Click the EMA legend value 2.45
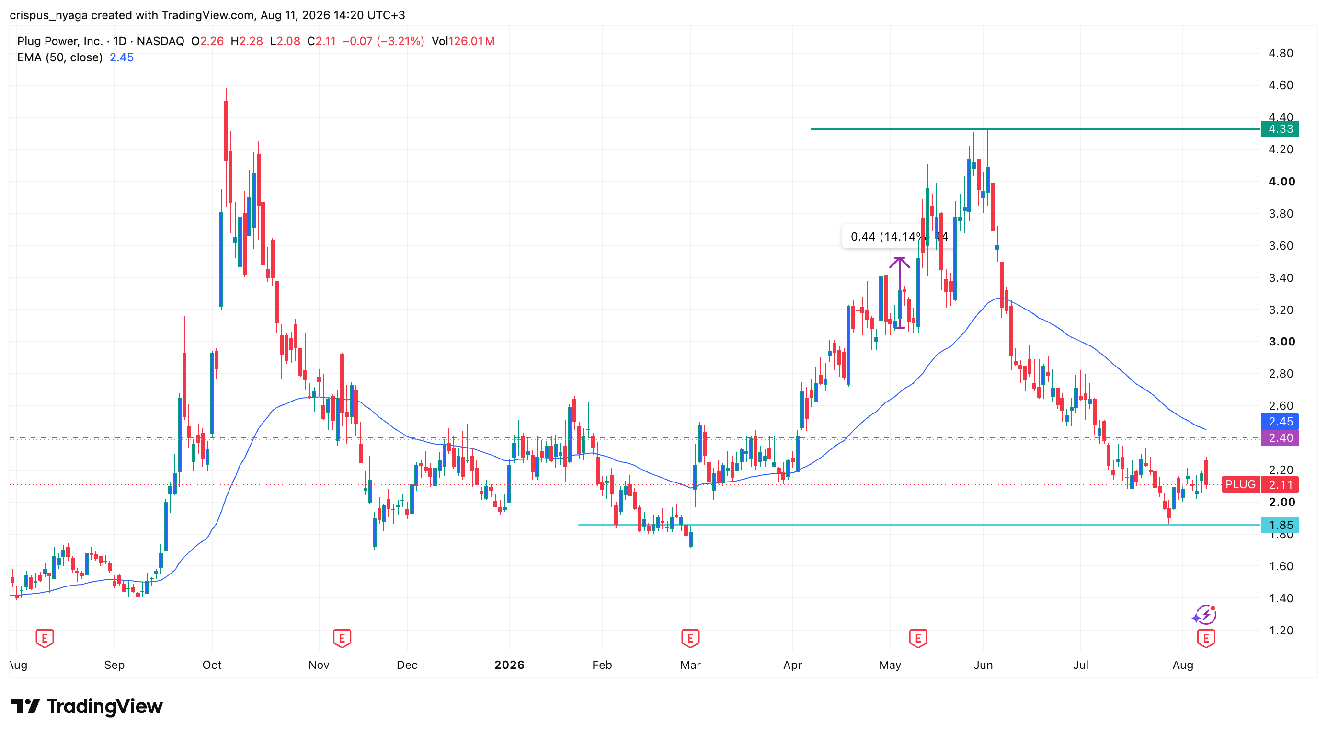This screenshot has width=1327, height=735. click(x=122, y=57)
